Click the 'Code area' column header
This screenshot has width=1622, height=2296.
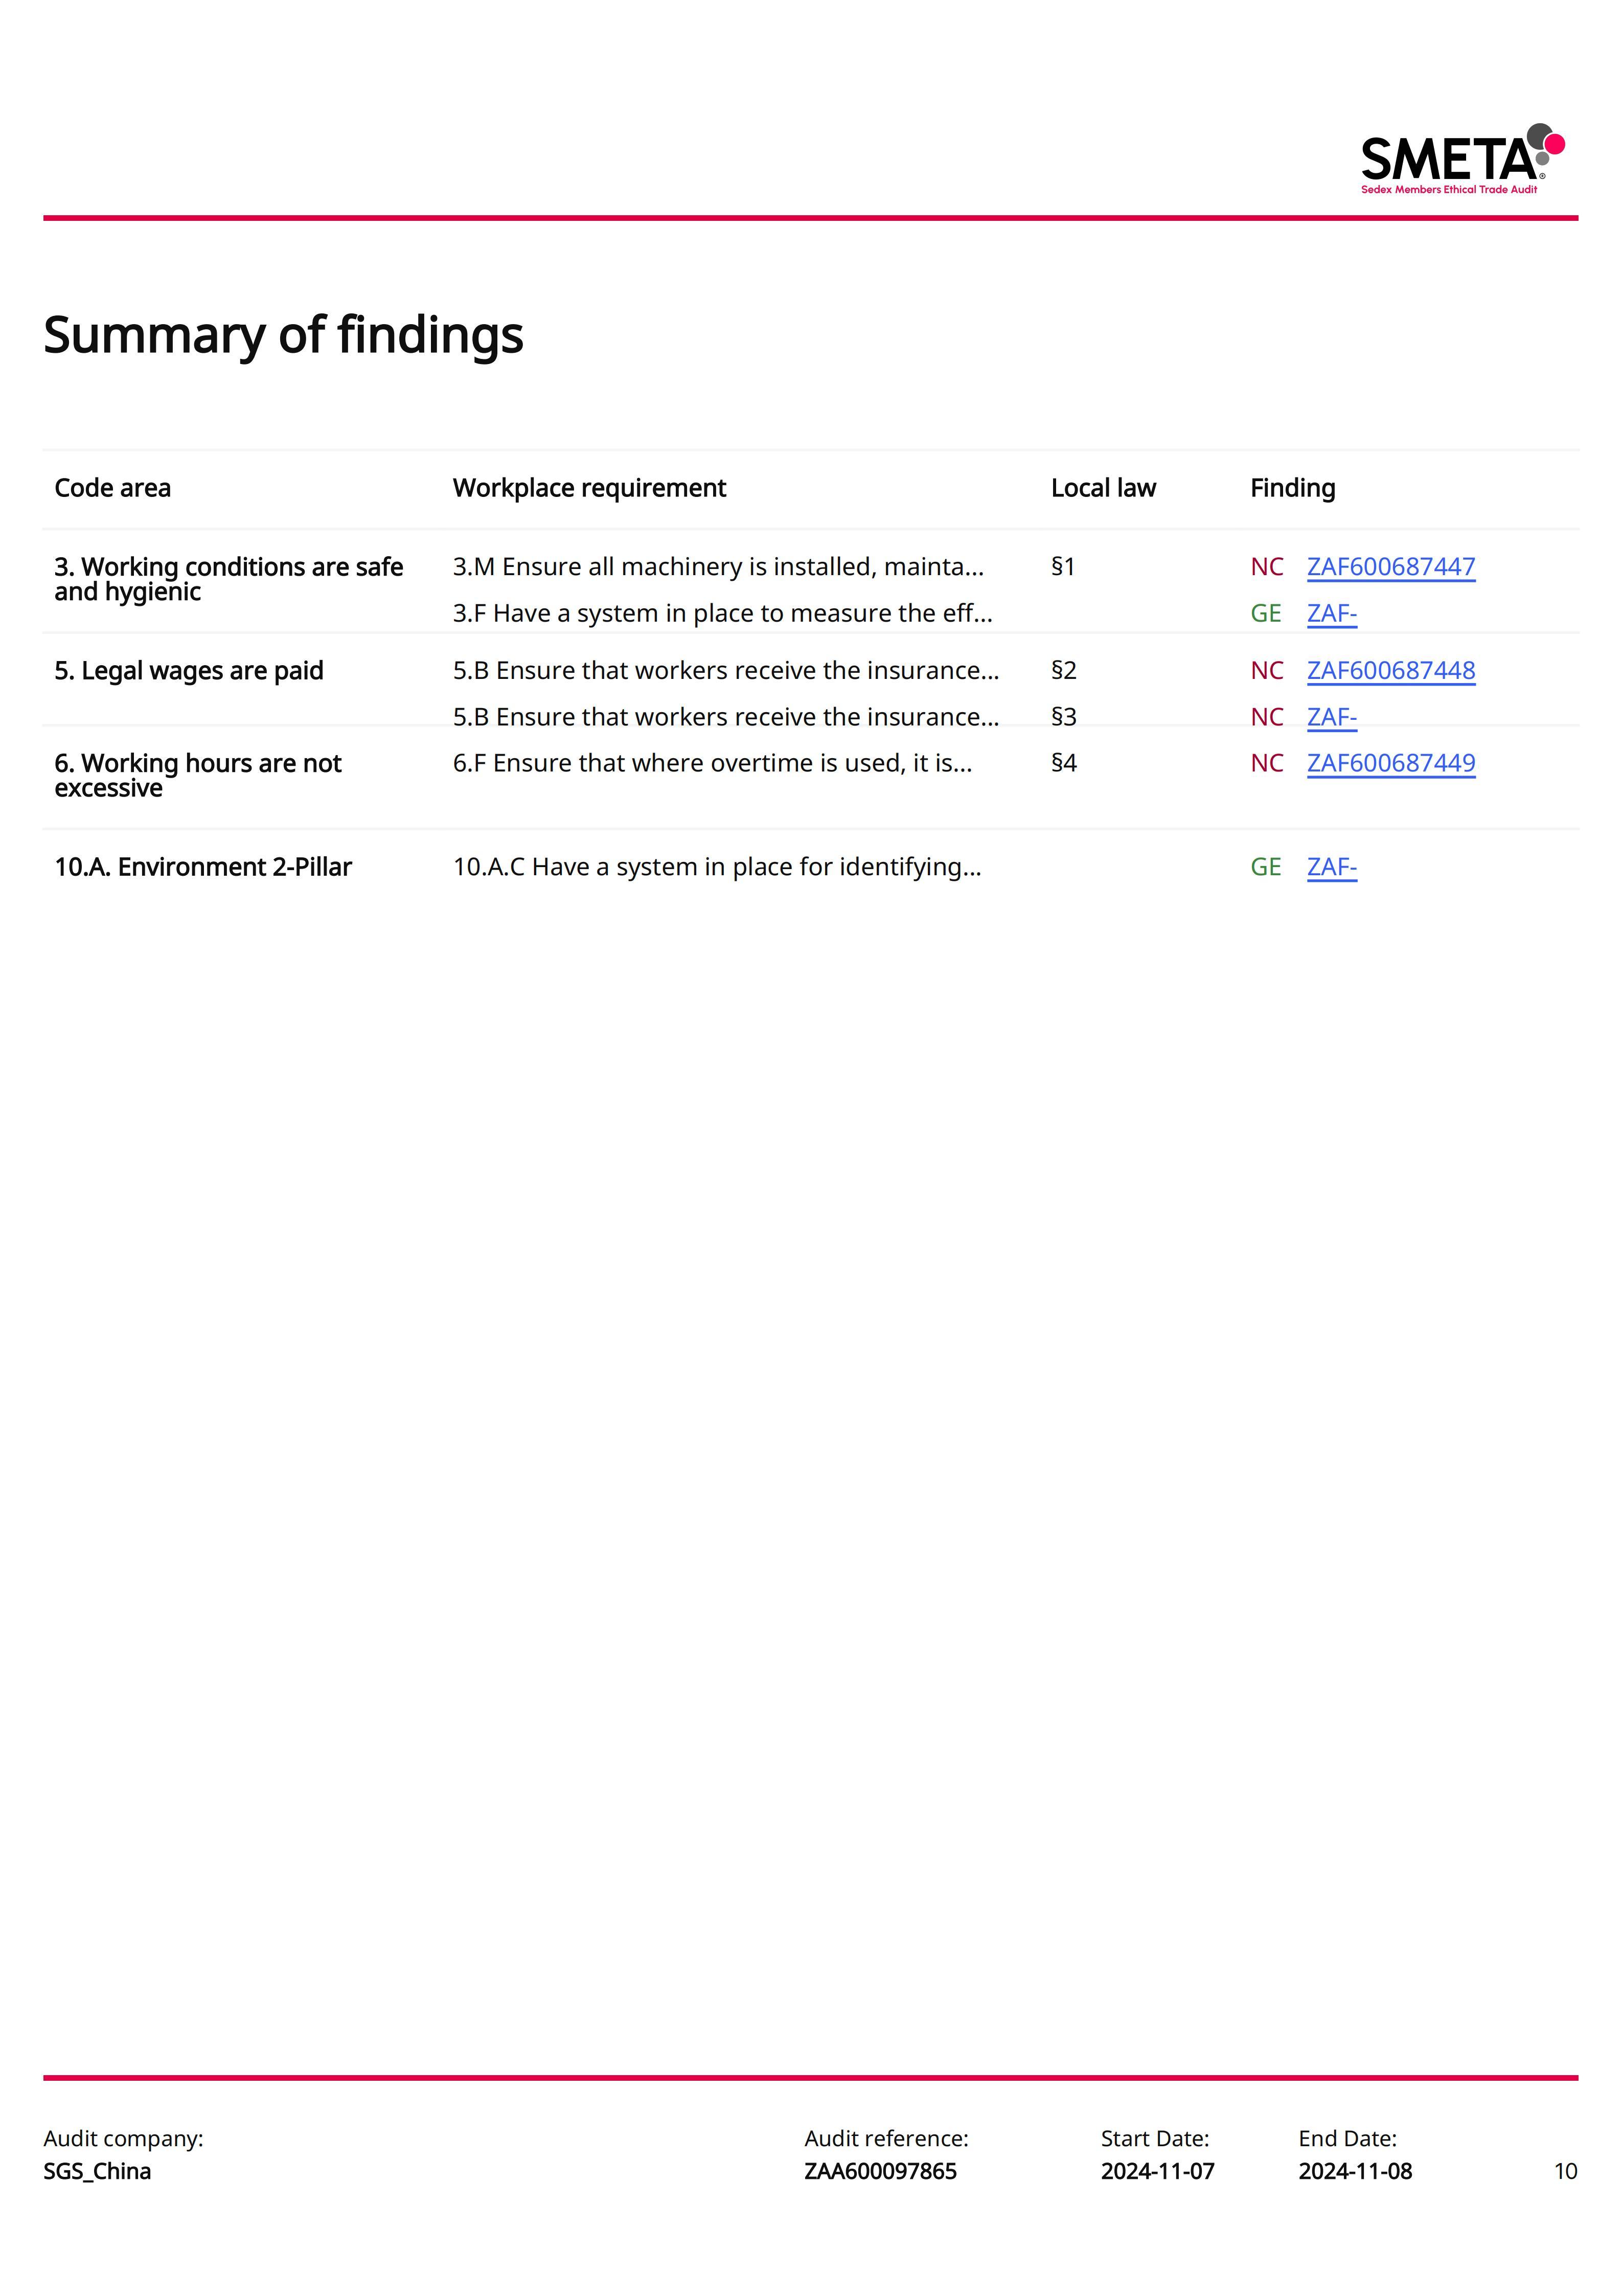click(112, 488)
